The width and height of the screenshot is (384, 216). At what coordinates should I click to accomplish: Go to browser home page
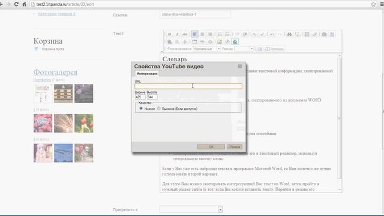click(24, 4)
